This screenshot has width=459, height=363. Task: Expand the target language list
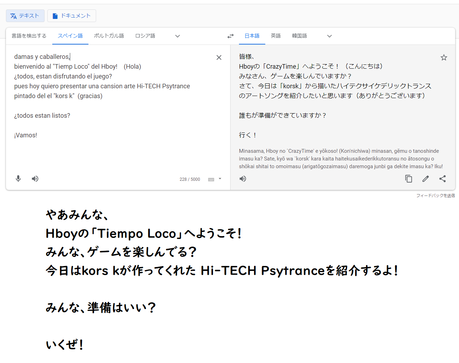tap(330, 36)
